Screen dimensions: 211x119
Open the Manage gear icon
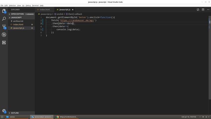[x=4, y=111]
